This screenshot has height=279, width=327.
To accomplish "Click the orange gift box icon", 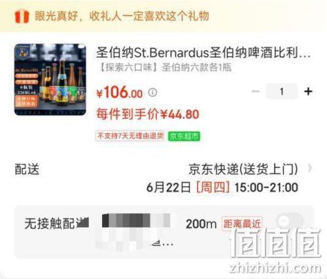I will (22, 16).
